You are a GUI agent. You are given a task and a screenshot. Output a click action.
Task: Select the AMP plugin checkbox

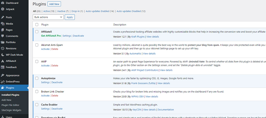coord(37,62)
